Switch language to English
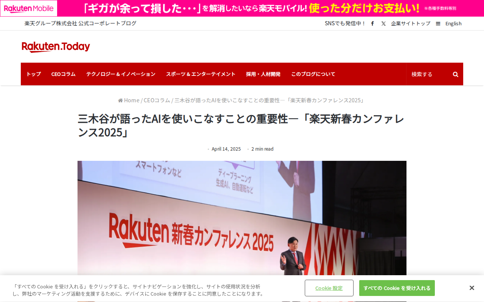Screen dimensions: 484x302 coord(453,23)
